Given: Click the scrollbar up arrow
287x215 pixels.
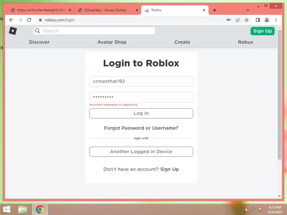Looking at the screenshot, I should click(x=279, y=28).
